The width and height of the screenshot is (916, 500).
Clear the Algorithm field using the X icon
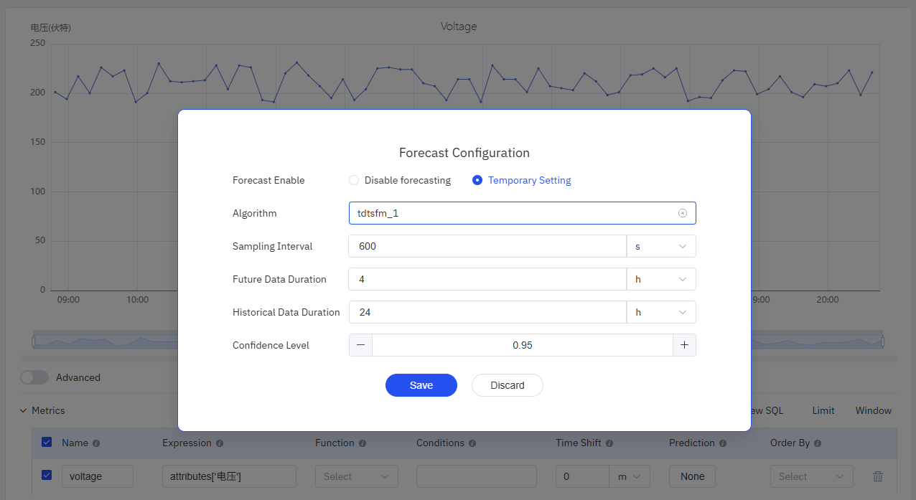point(683,213)
